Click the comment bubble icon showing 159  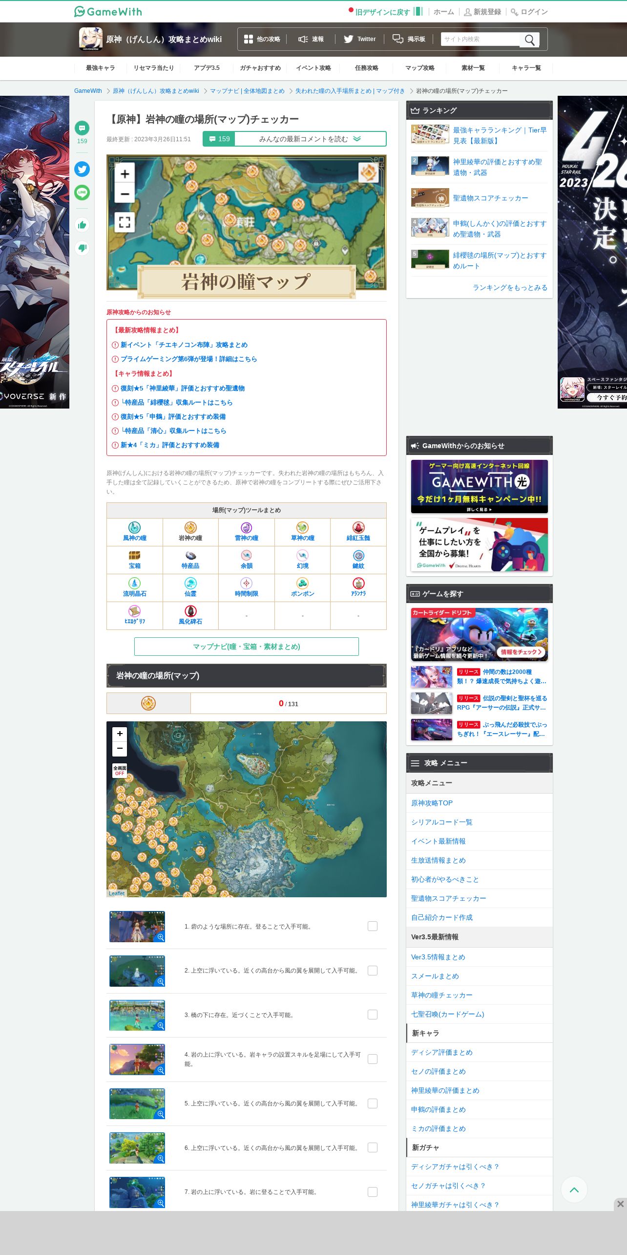(x=82, y=128)
